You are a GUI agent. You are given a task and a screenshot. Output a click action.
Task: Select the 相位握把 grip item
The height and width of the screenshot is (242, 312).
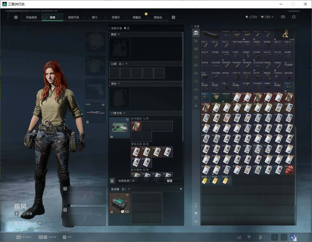point(268,46)
